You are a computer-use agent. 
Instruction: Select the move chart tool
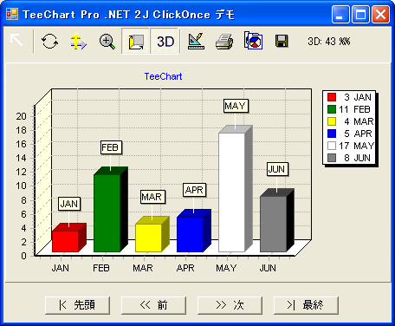(78, 41)
